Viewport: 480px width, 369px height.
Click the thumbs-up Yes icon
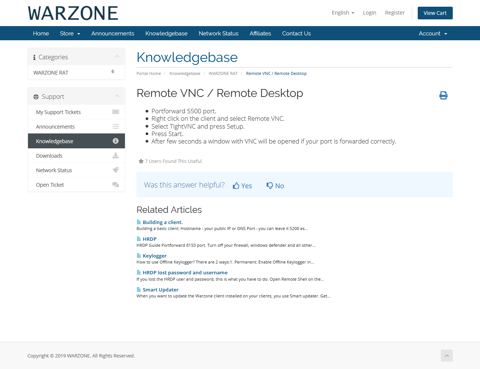tap(236, 186)
